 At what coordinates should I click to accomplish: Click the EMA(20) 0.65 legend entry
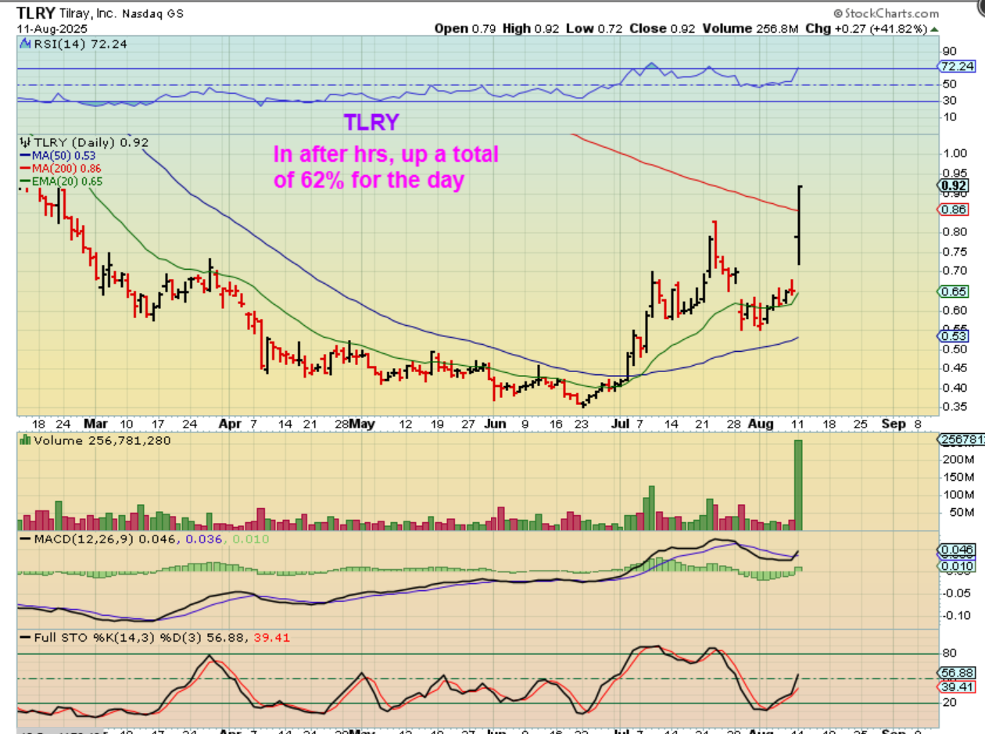tap(63, 181)
